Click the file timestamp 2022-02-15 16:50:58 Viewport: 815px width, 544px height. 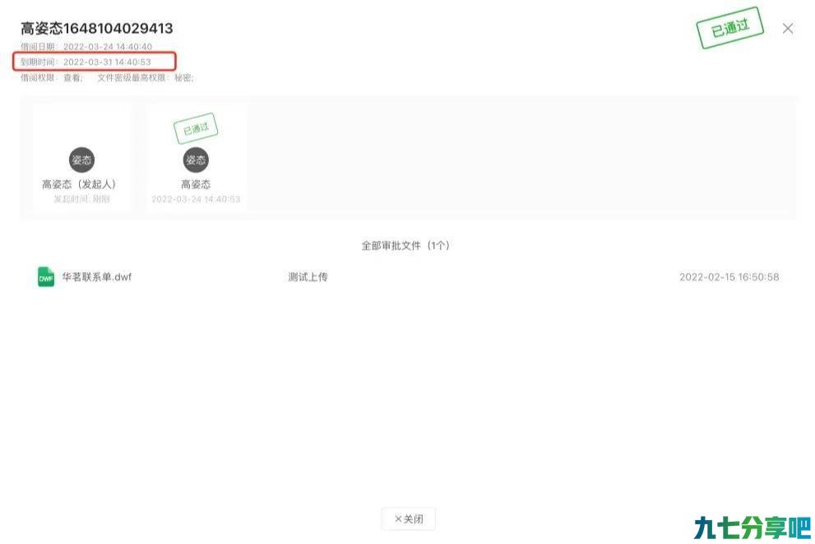(x=729, y=277)
